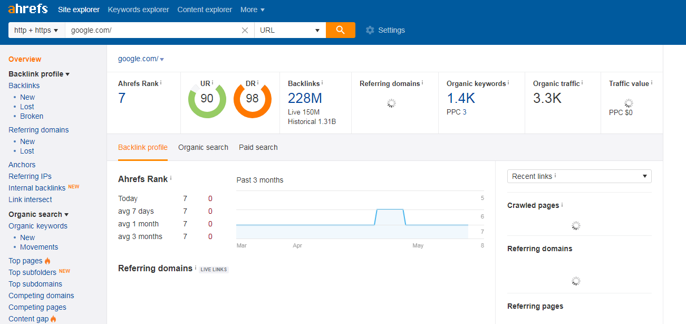Open the URL mode dropdown
Image resolution: width=686 pixels, height=324 pixels.
point(290,30)
